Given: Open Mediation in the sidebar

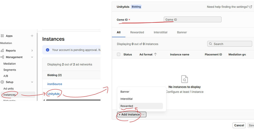Looking at the screenshot, I should coord(10,64).
